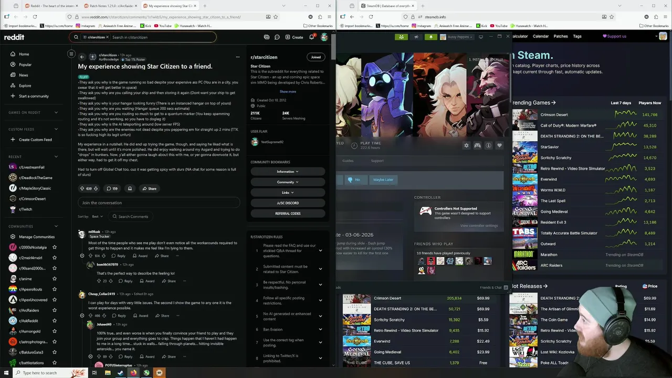Click the Create post button on Reddit
The image size is (672, 378).
(294, 37)
